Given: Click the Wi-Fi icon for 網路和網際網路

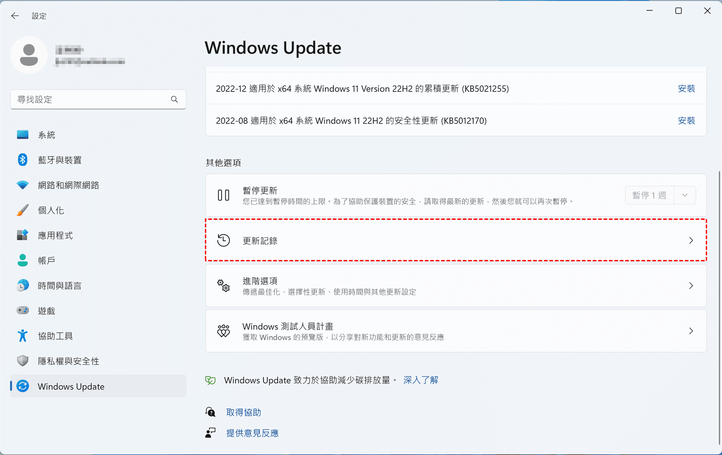Looking at the screenshot, I should [x=23, y=185].
